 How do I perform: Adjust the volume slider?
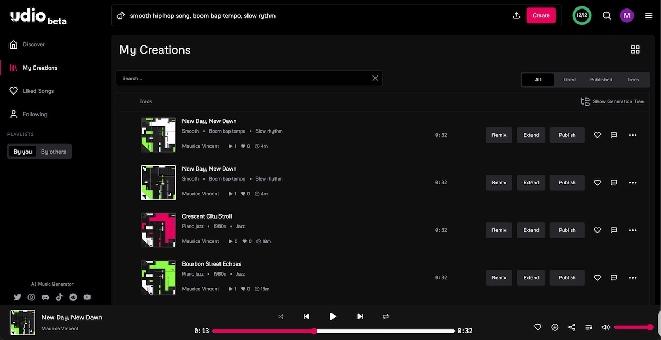(632, 327)
